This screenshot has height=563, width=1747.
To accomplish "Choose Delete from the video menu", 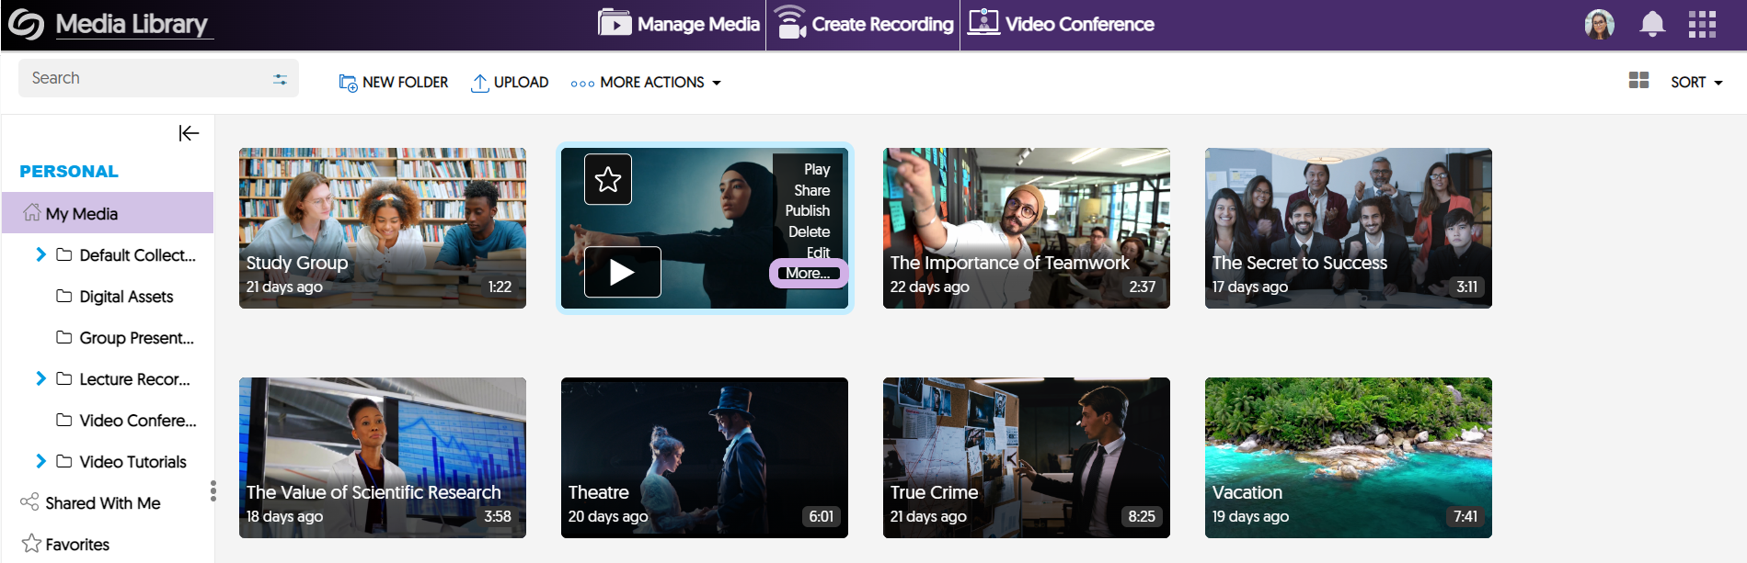I will [810, 231].
